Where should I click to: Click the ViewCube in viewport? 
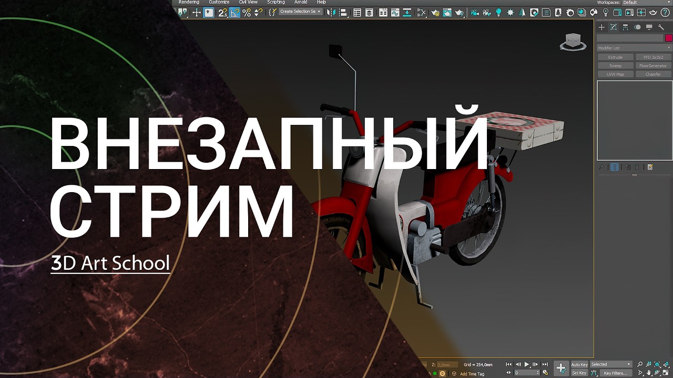[x=573, y=41]
